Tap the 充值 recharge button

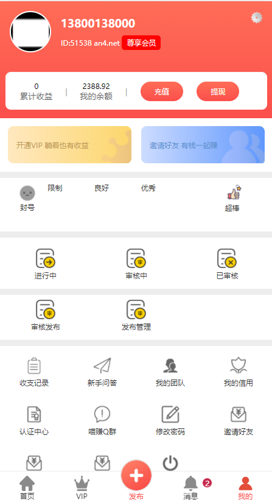click(162, 91)
